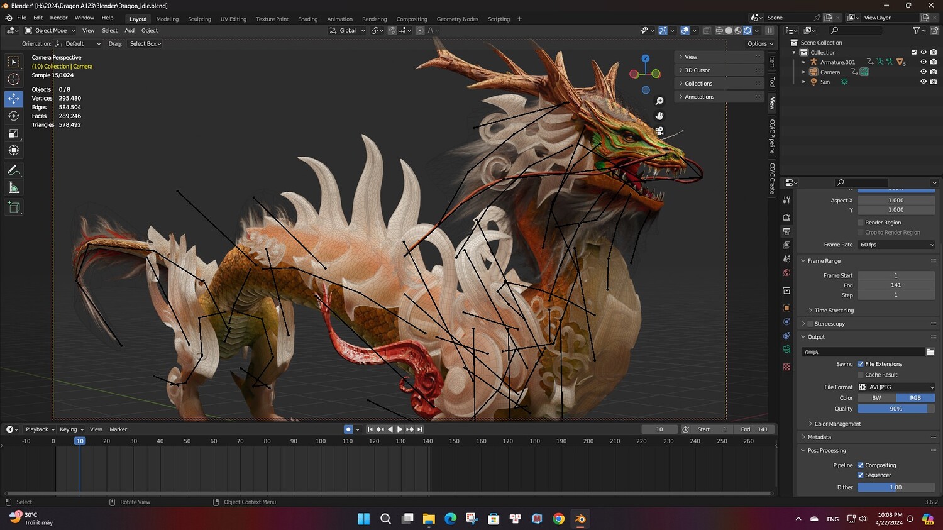943x530 pixels.
Task: Jump to the timeline end frame
Action: click(420, 429)
